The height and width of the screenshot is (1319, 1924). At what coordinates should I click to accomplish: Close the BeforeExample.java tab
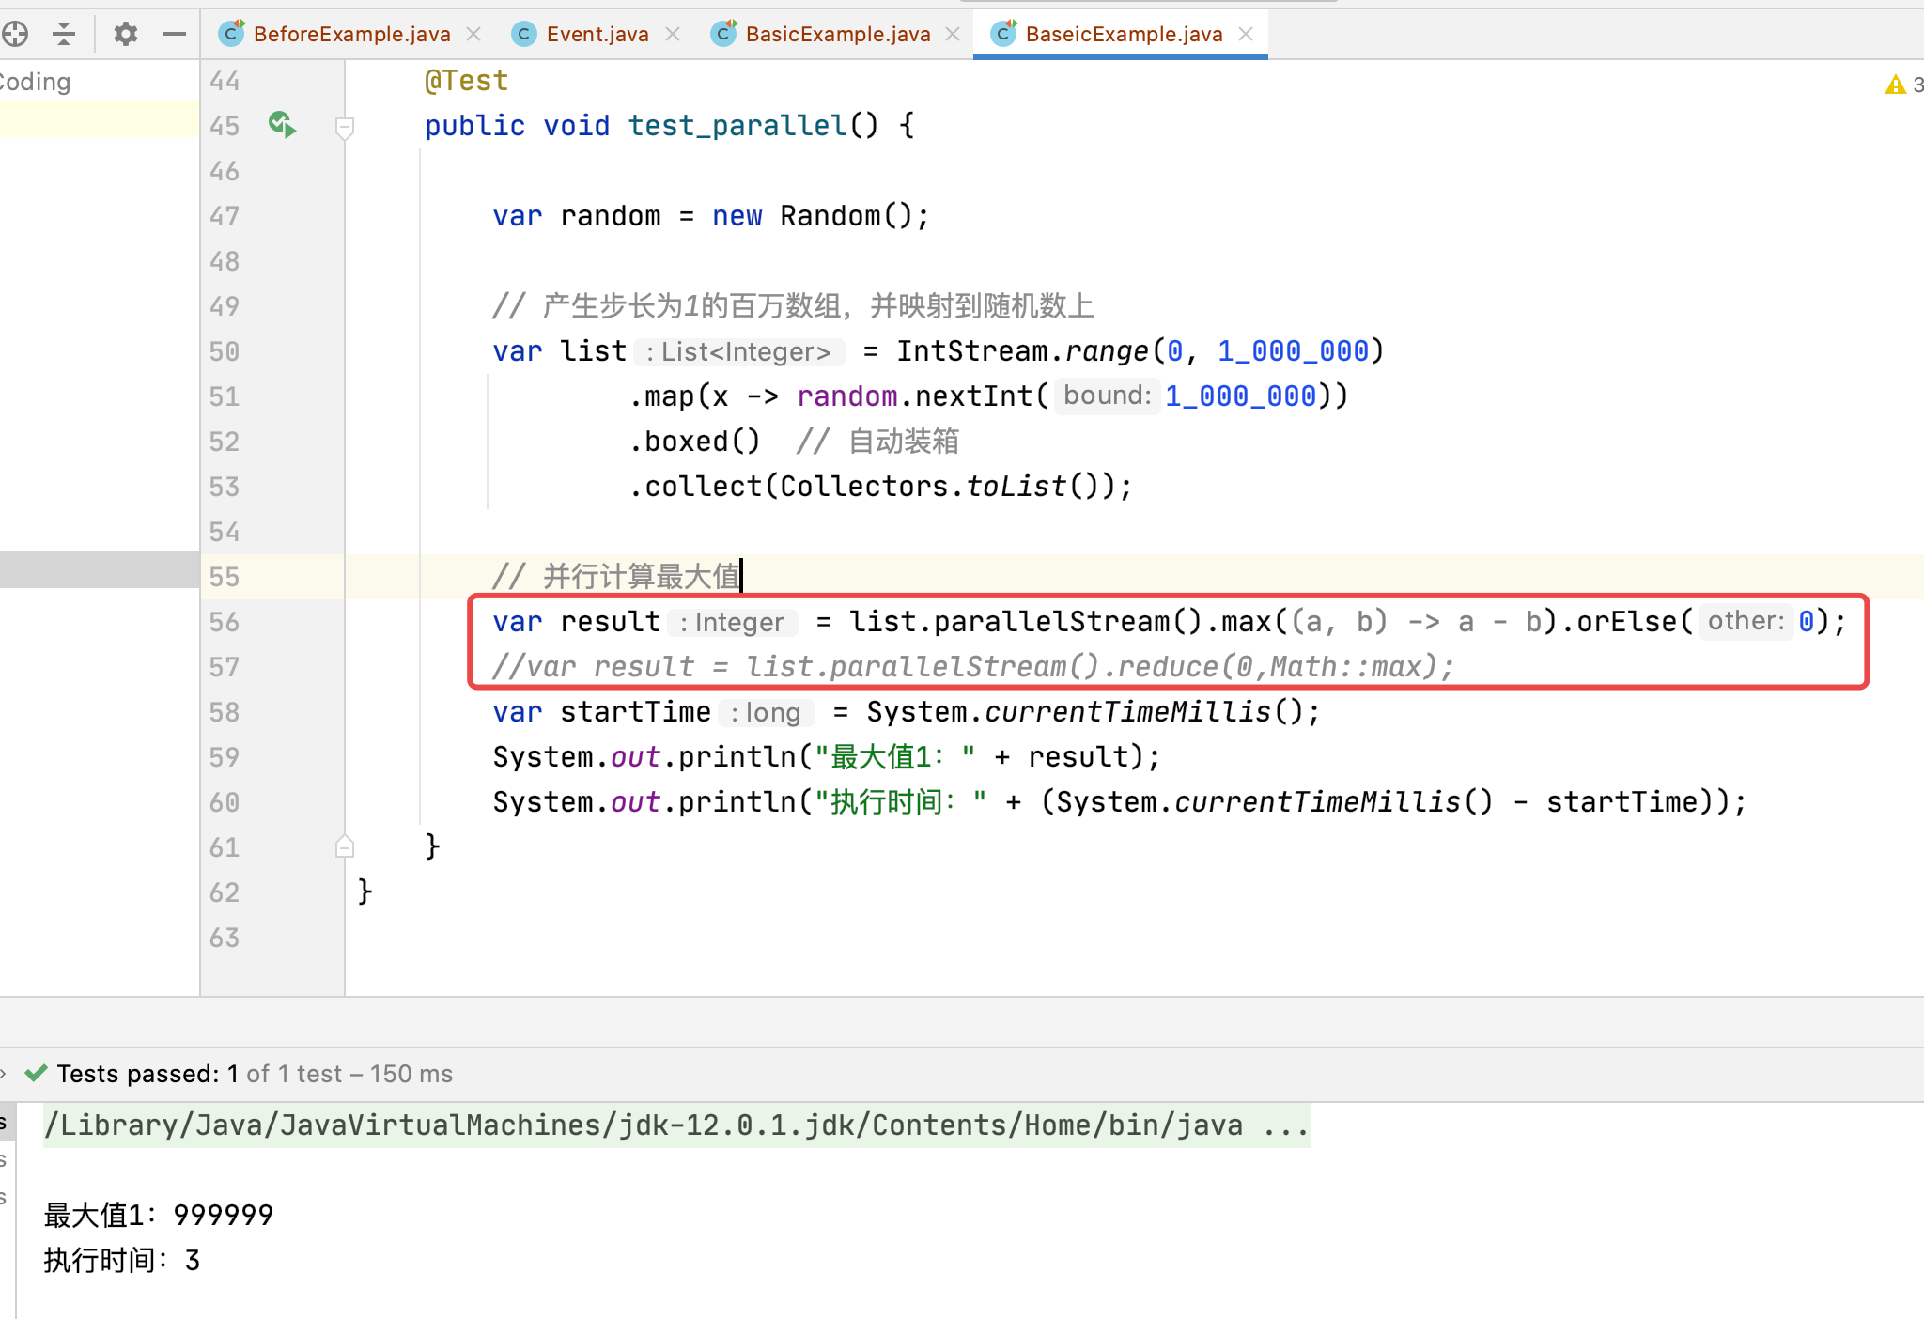pyautogui.click(x=474, y=34)
